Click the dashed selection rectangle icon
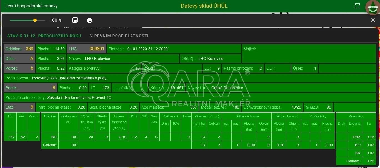Viewport: 380px width, 168px height. 357,6
